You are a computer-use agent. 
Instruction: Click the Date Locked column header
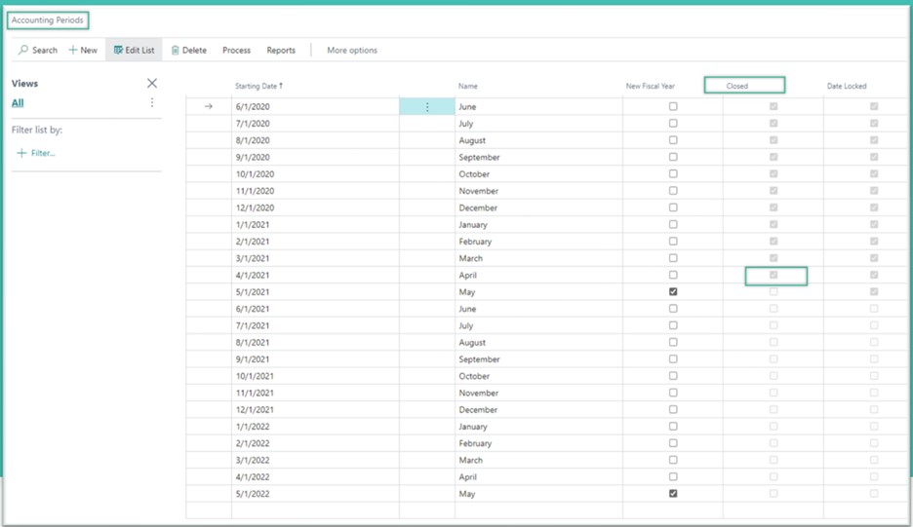click(x=847, y=86)
